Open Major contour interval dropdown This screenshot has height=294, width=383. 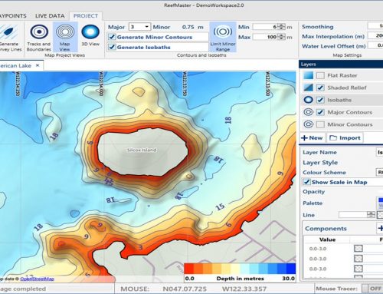tap(146, 27)
